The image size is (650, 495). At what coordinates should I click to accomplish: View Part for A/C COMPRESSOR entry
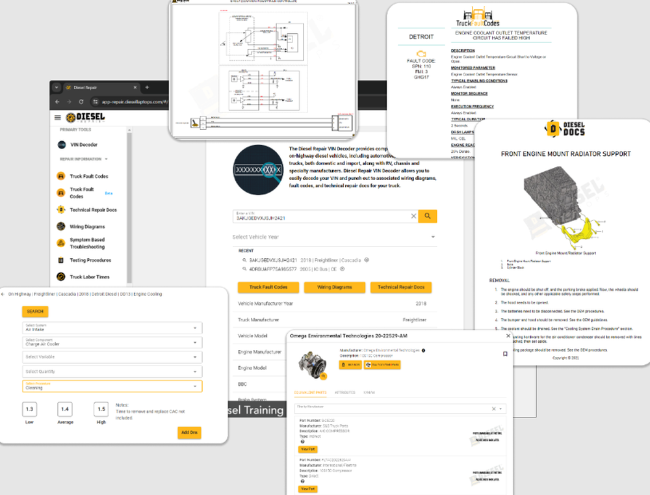coord(307,449)
